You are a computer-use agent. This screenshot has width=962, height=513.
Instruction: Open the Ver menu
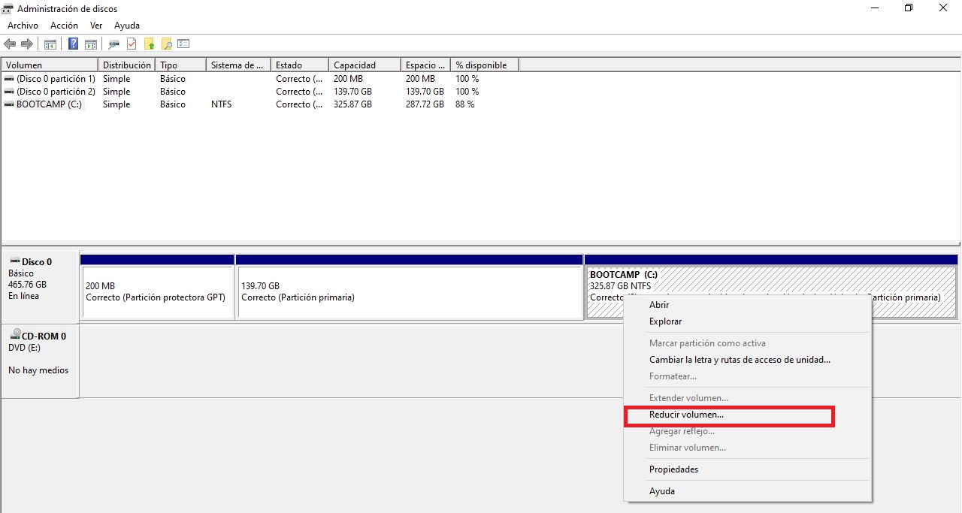[x=96, y=26]
